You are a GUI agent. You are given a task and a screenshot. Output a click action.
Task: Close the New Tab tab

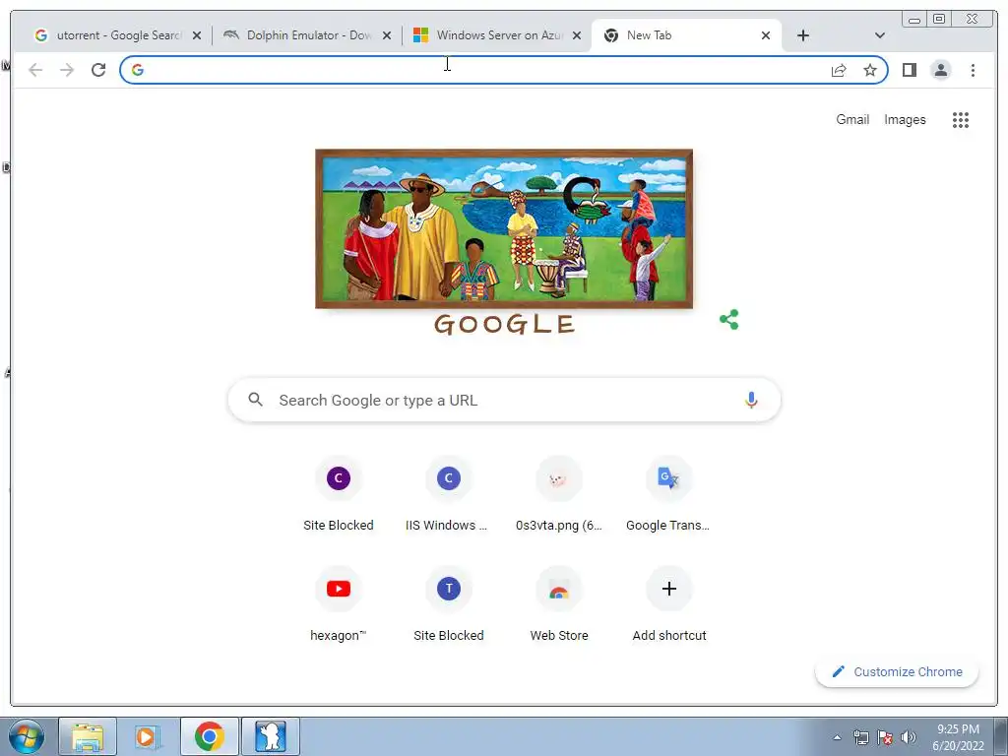pos(766,35)
